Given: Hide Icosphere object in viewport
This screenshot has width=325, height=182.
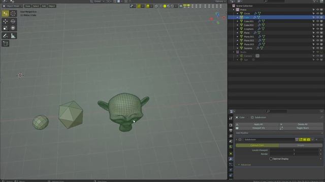Looking at the screenshot, I should point(317,29).
